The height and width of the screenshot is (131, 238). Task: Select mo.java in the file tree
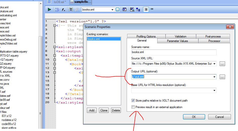tap(4, 84)
